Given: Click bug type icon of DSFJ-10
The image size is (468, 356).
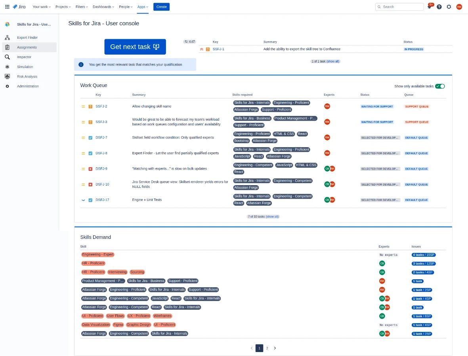Looking at the screenshot, I should (90, 184).
